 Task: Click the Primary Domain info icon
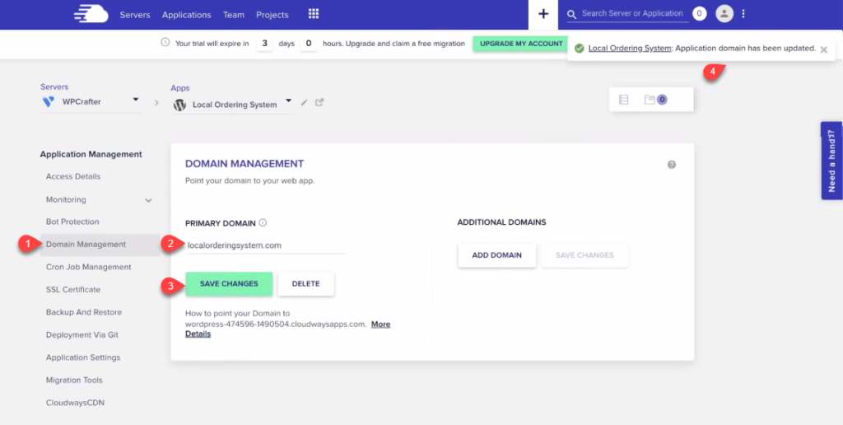point(263,222)
